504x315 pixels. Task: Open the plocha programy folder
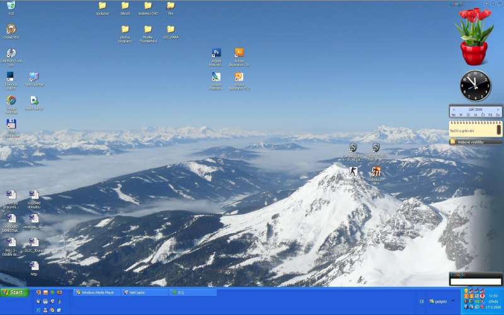[x=125, y=30]
